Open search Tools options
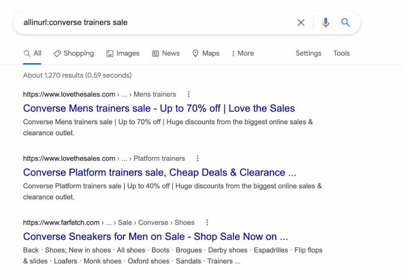403x279 pixels. tap(342, 54)
